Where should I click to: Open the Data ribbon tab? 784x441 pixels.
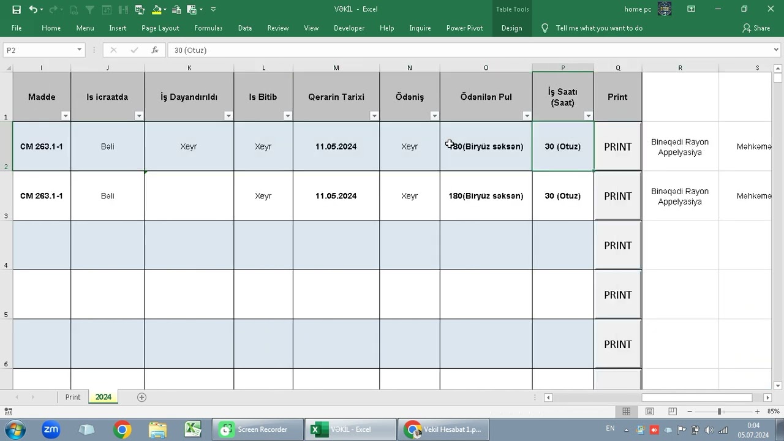coord(245,28)
